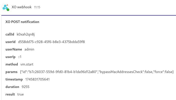Viewport: 176px width, 100px height.
Task: Click the callId field label
Action: 10,34
